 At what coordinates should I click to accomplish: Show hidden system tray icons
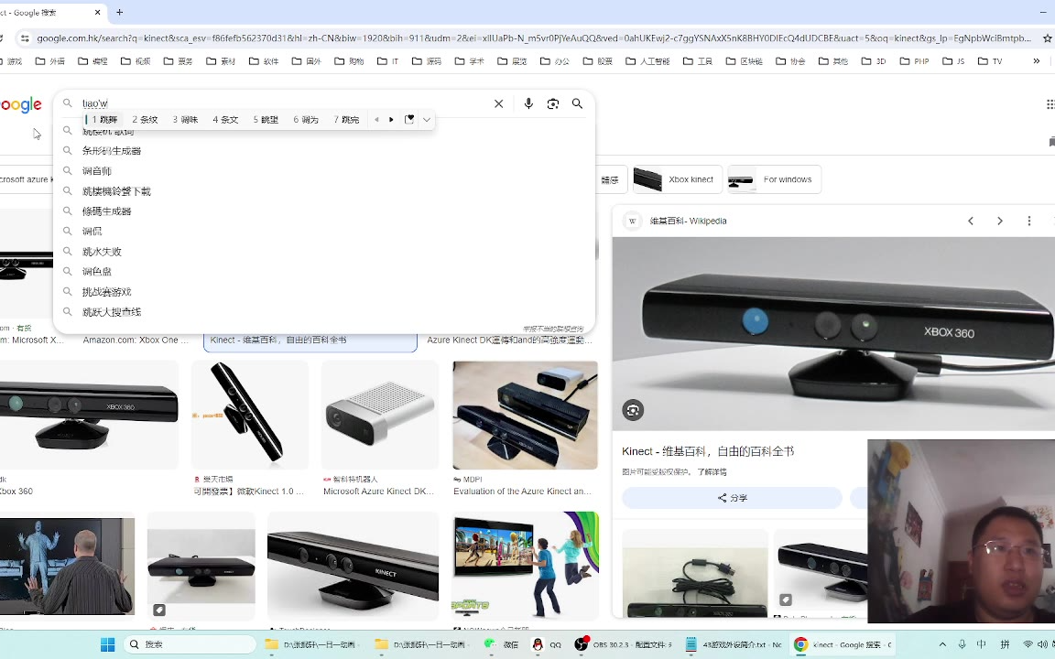click(942, 644)
